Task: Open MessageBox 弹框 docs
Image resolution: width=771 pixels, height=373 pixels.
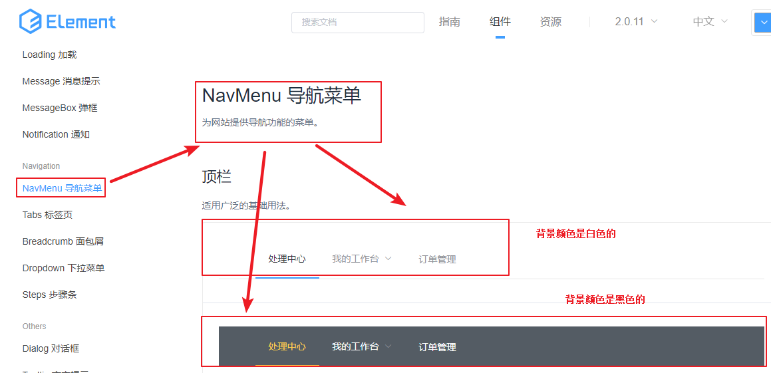Action: (60, 108)
